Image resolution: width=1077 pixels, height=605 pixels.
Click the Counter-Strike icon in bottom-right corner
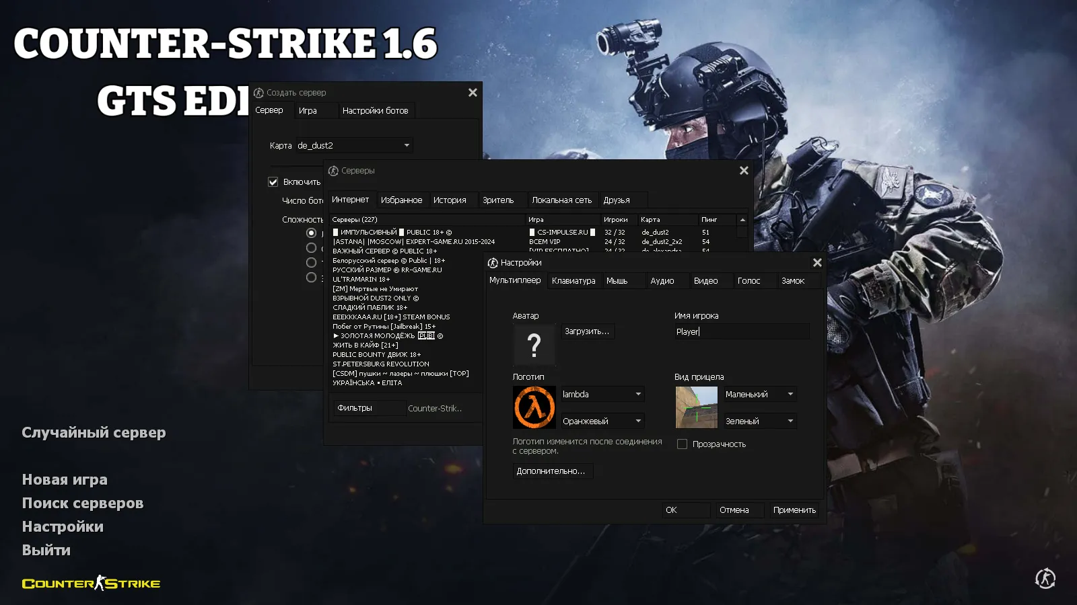(1045, 578)
